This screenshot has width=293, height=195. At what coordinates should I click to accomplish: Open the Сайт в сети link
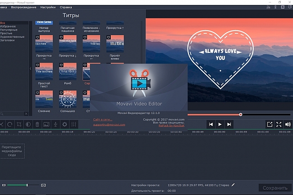(x=103, y=119)
